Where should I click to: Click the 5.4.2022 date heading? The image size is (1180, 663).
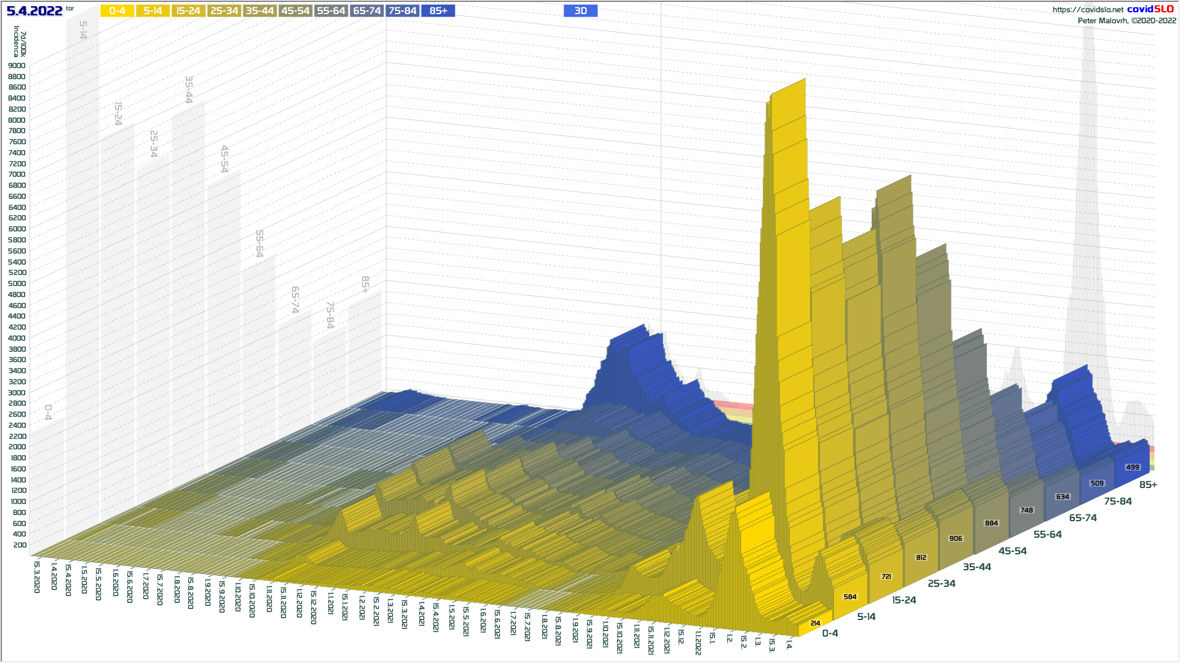[x=34, y=11]
